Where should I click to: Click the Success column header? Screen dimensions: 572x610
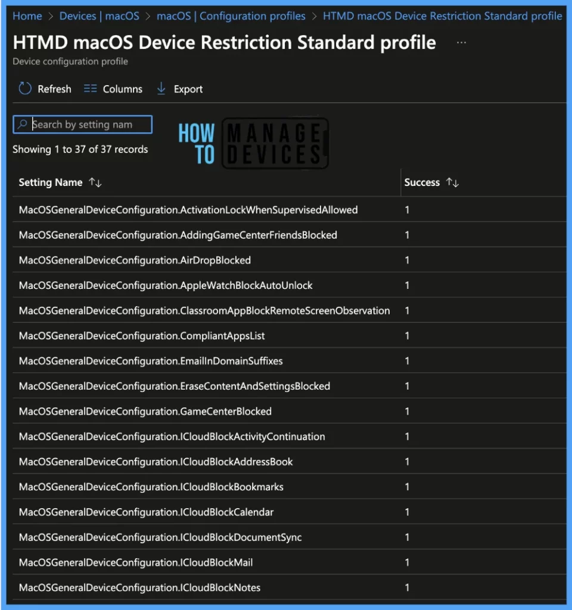pyautogui.click(x=422, y=182)
